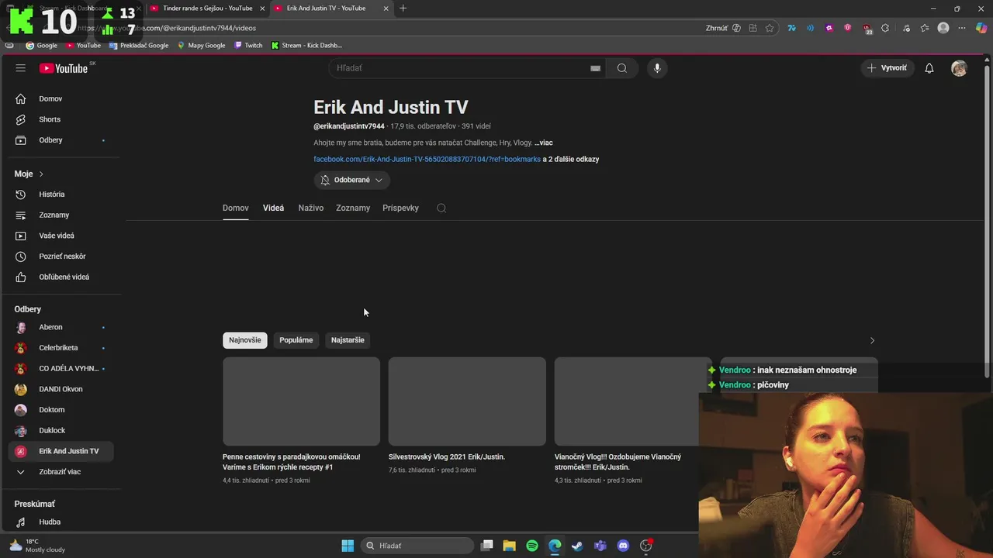The image size is (993, 558).
Task: Click the YouTube logo
Action: tap(64, 68)
